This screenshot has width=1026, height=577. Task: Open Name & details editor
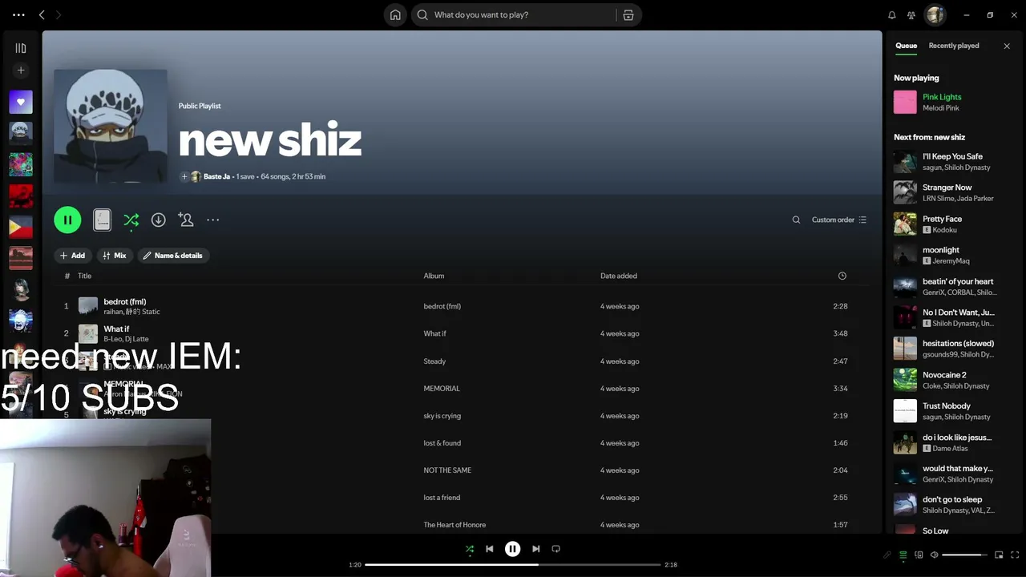(173, 256)
